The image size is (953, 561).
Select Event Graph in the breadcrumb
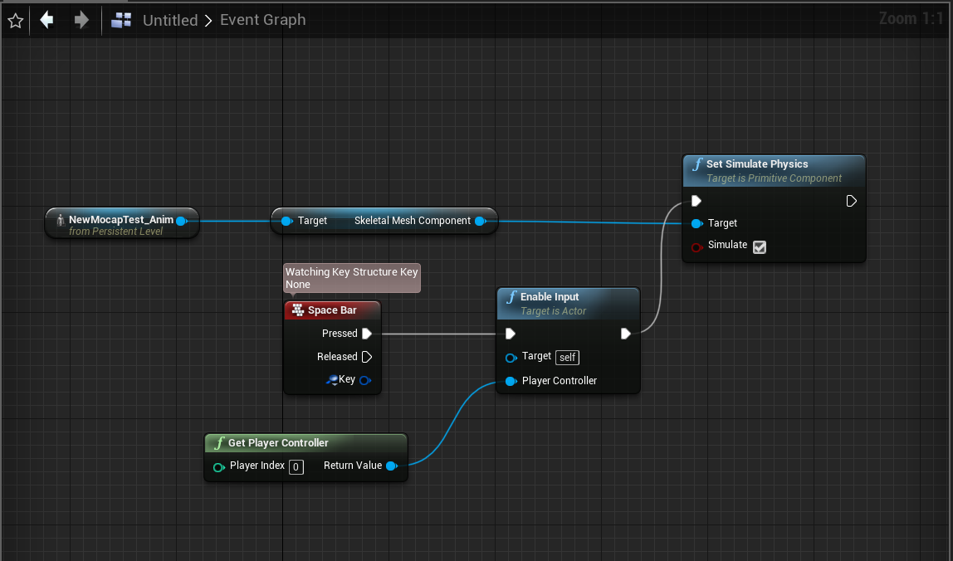262,20
